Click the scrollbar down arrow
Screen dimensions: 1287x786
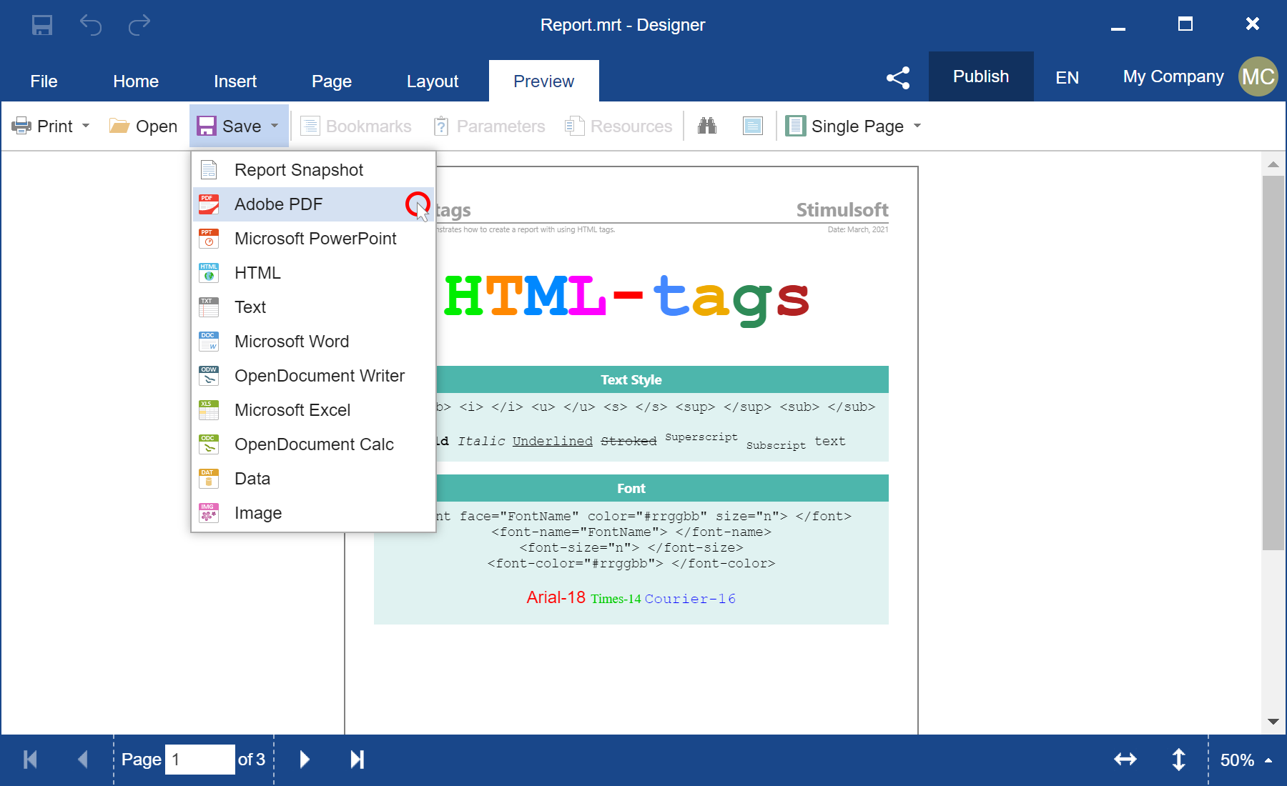[x=1273, y=722]
